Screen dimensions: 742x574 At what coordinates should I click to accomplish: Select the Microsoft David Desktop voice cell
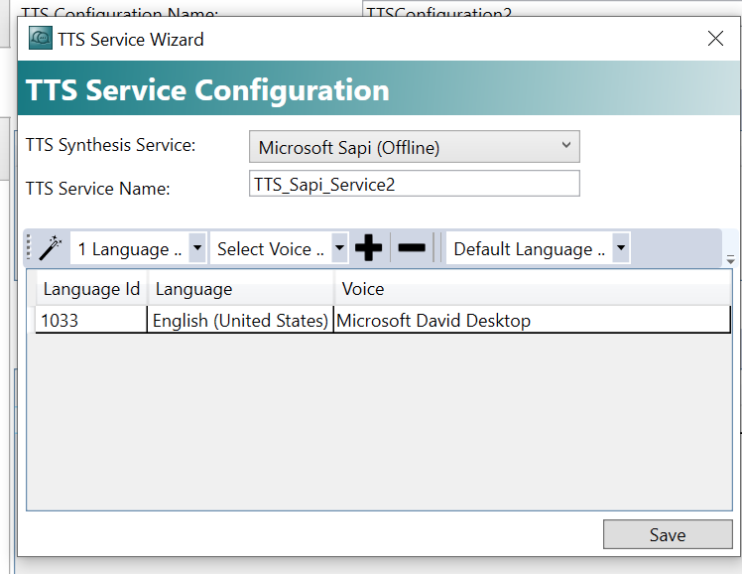532,321
